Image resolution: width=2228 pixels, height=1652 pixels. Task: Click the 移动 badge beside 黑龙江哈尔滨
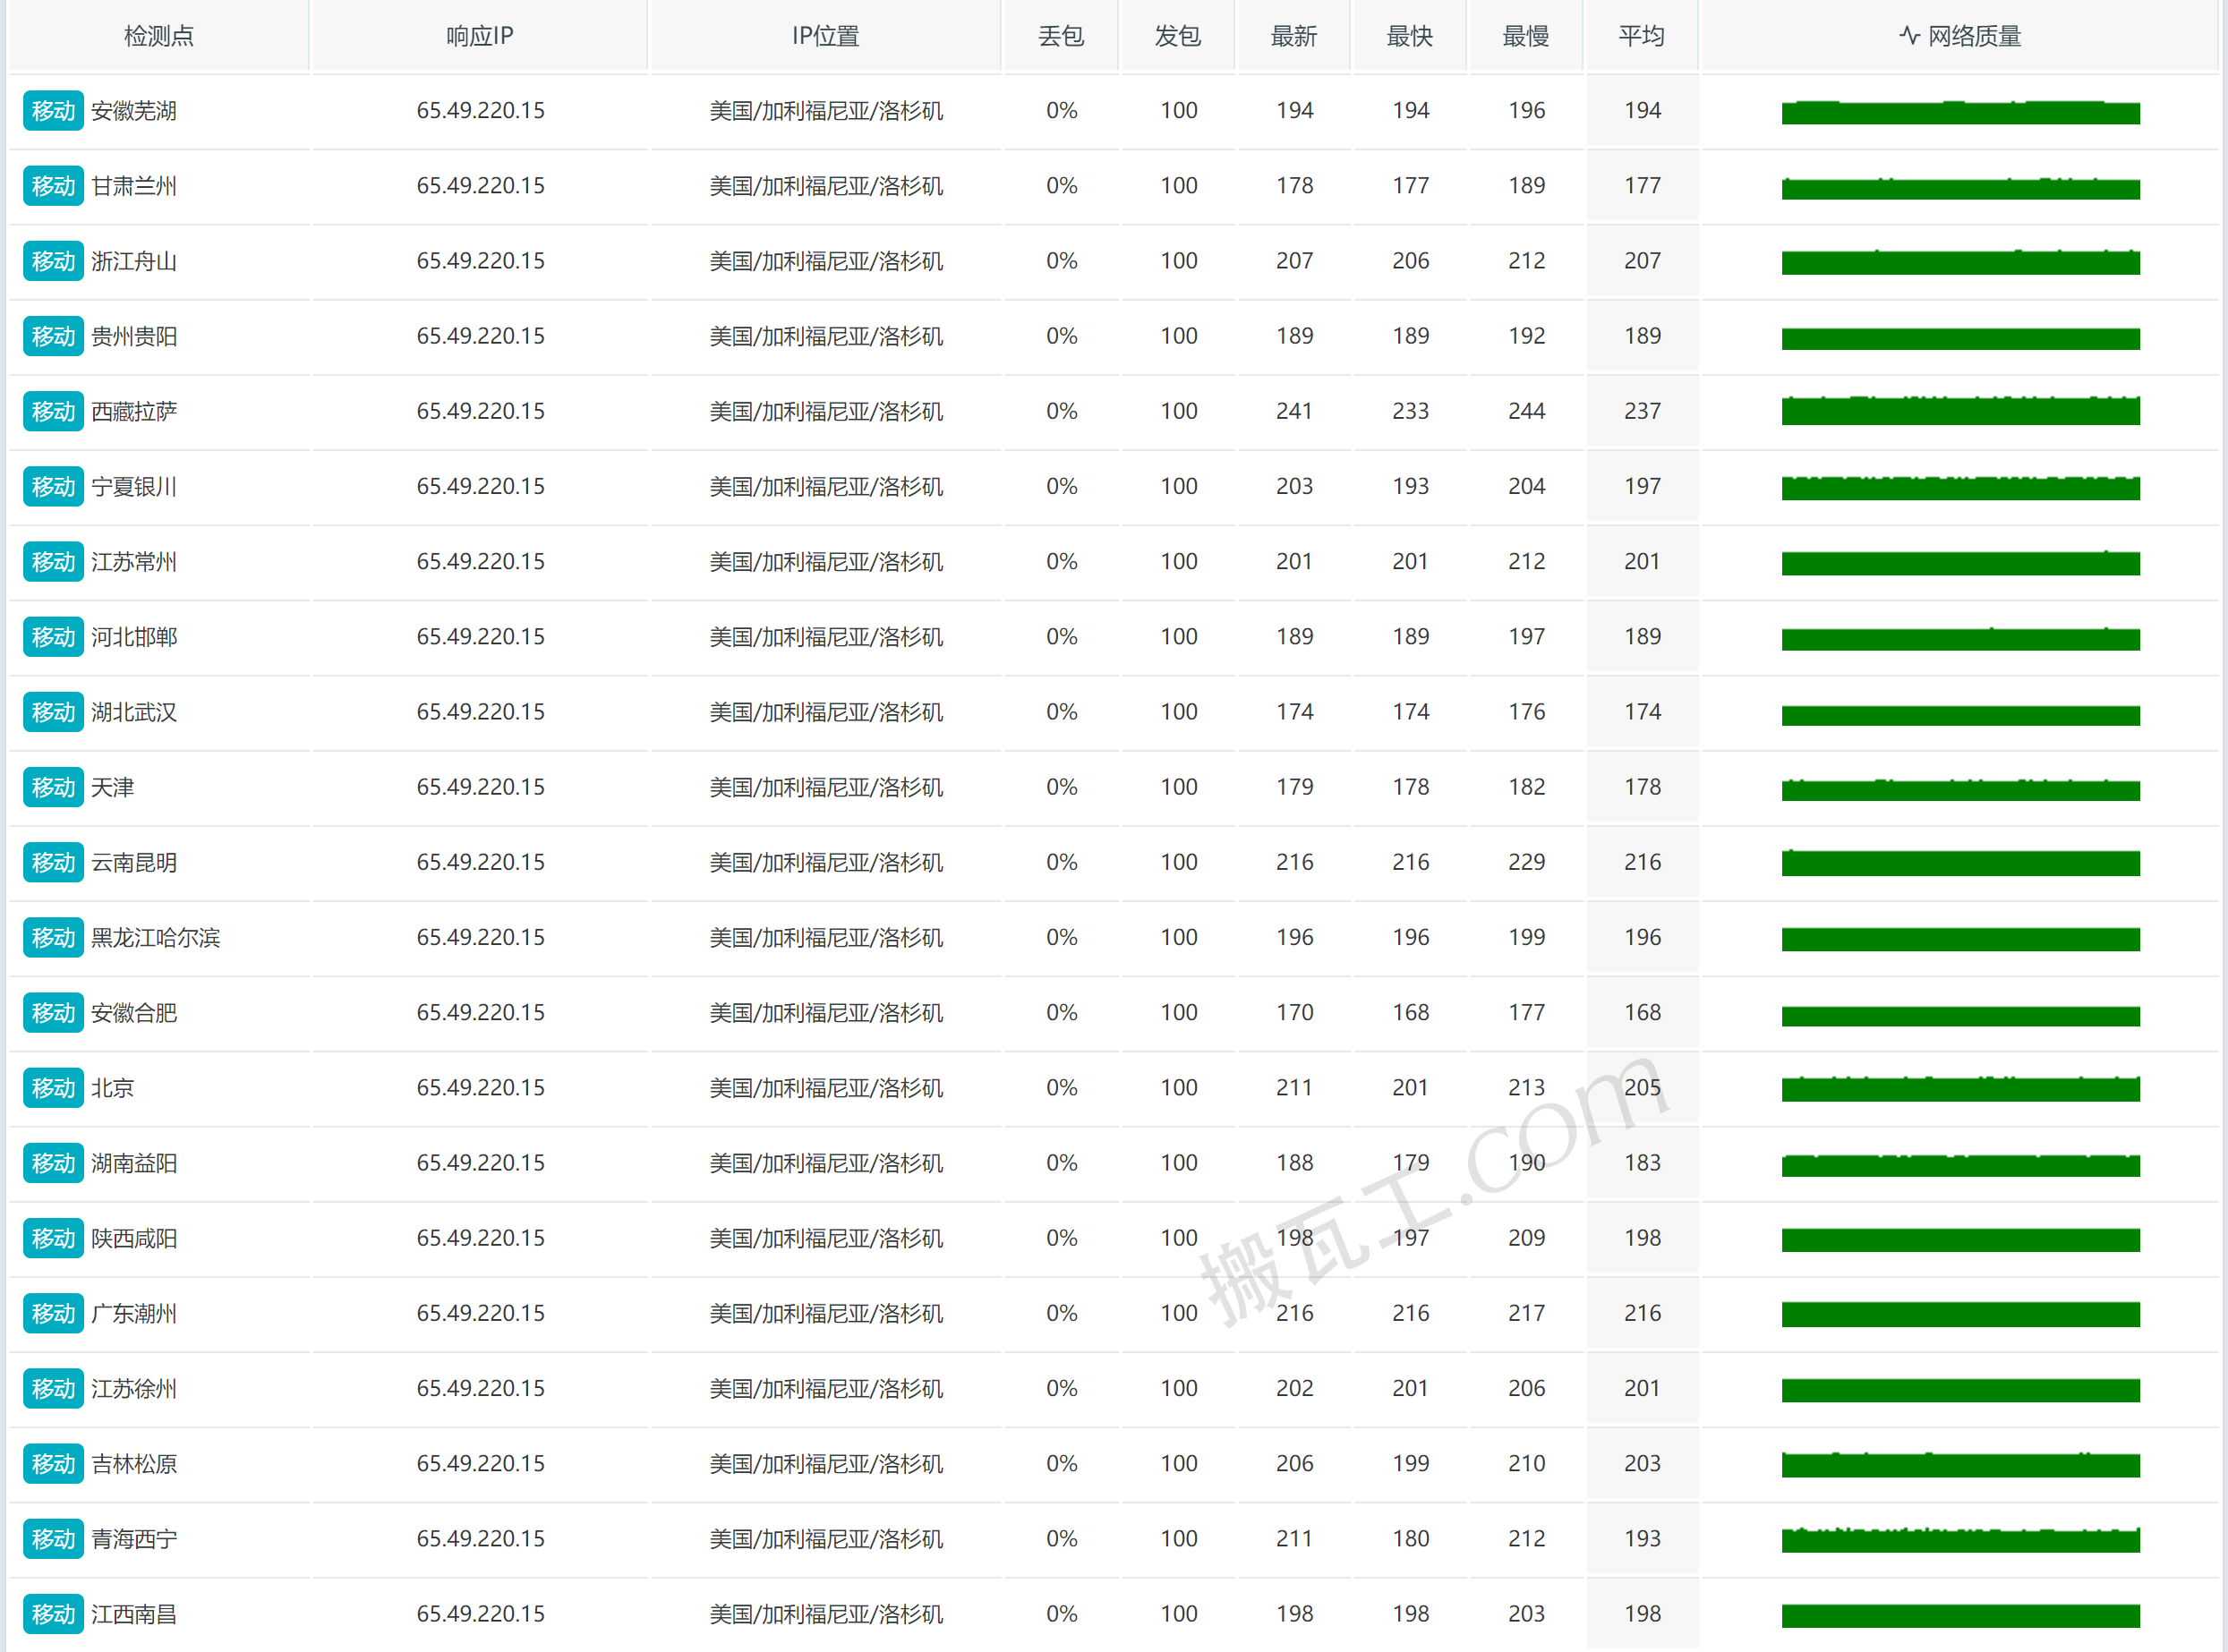pos(53,938)
